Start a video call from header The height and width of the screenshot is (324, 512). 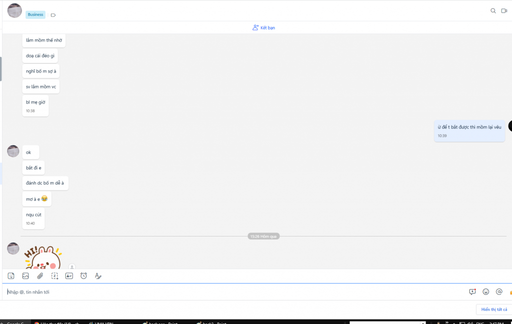pyautogui.click(x=504, y=10)
